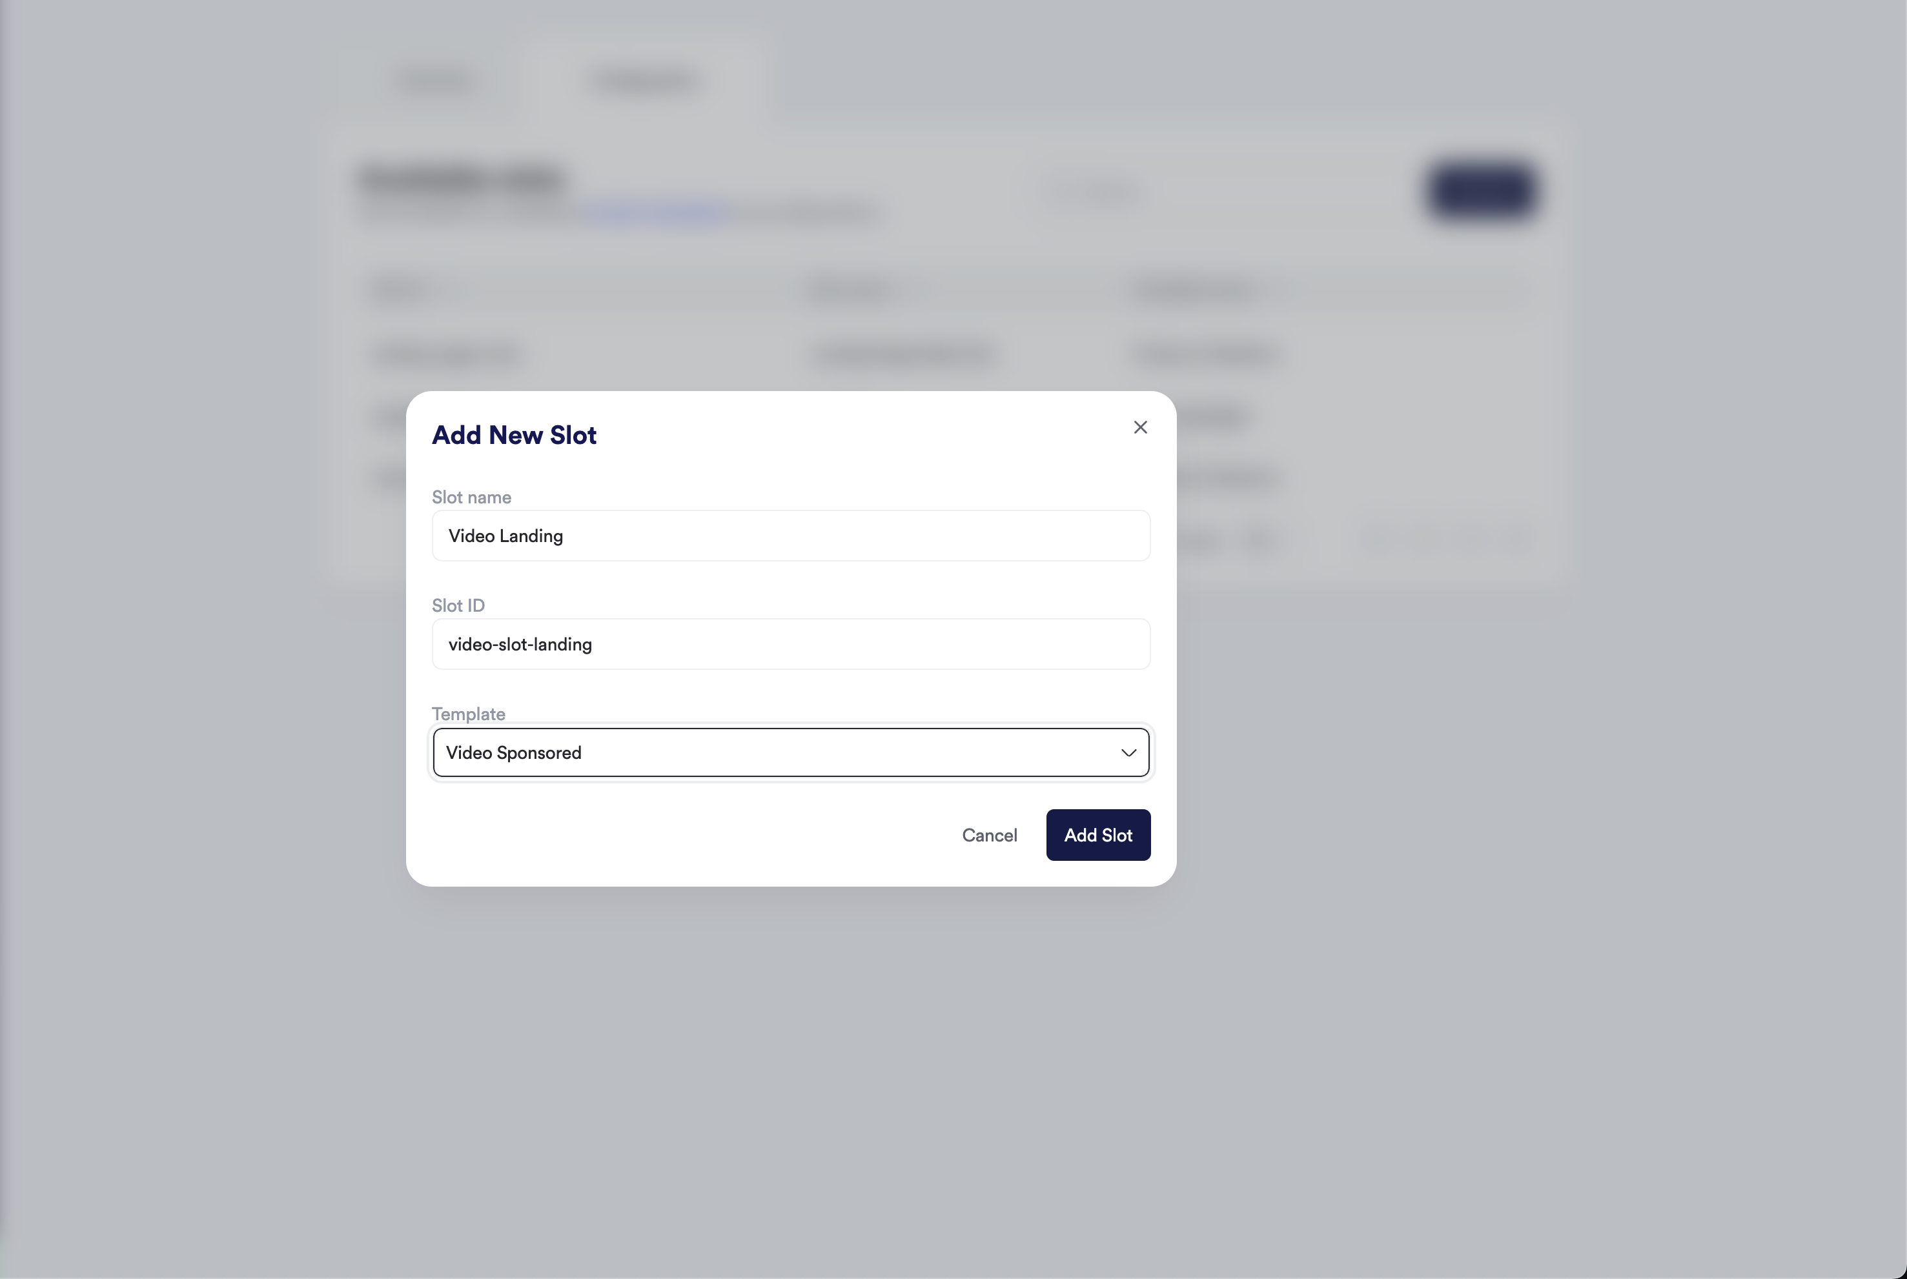Click the Template label

[467, 713]
